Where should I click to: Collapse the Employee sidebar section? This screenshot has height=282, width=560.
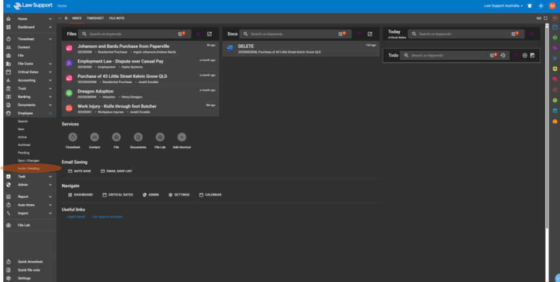(50, 113)
